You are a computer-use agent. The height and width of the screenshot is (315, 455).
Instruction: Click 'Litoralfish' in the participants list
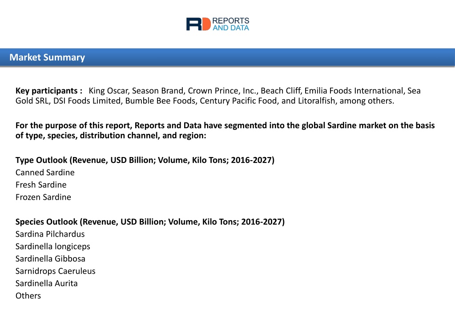[317, 101]
